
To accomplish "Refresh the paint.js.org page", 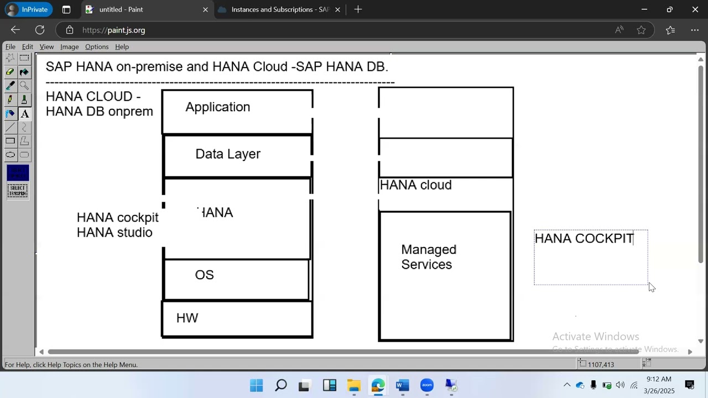I will (40, 30).
